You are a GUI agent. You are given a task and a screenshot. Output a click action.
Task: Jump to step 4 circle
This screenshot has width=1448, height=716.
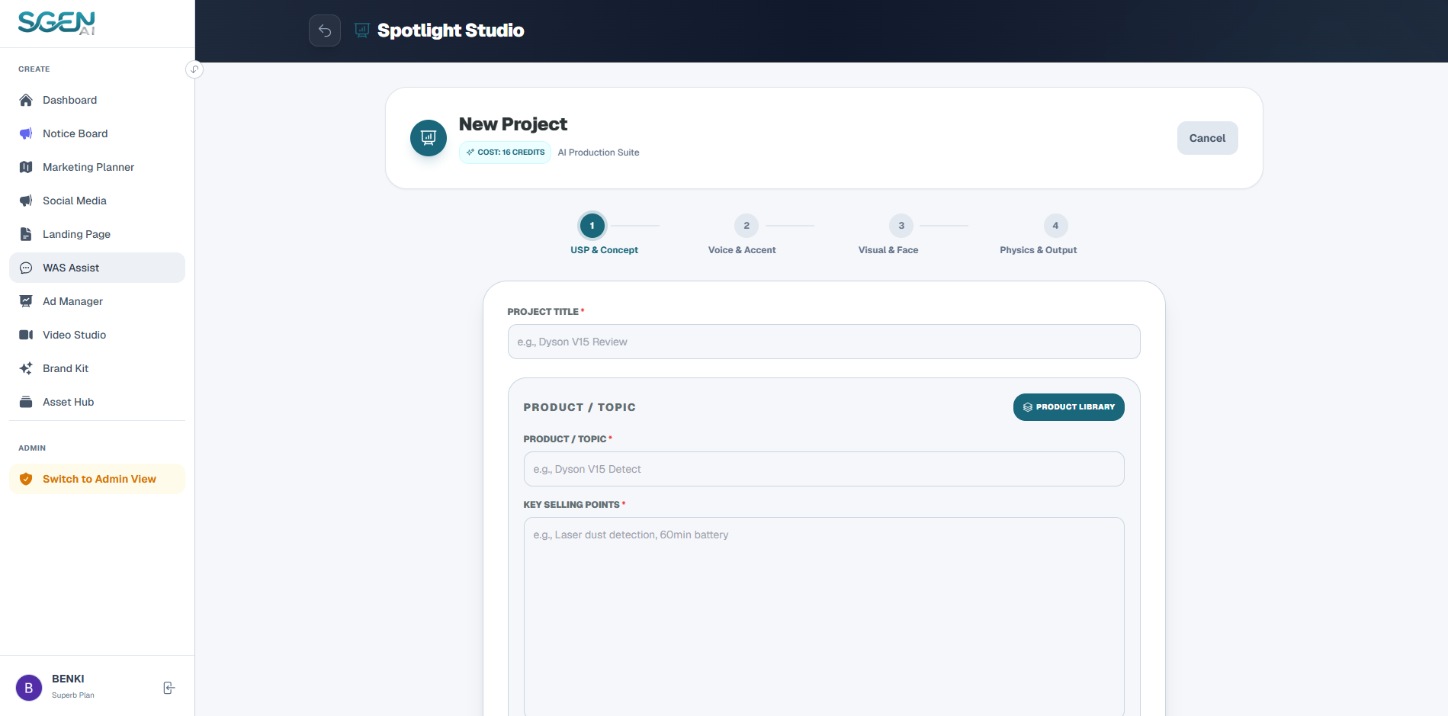coord(1055,226)
